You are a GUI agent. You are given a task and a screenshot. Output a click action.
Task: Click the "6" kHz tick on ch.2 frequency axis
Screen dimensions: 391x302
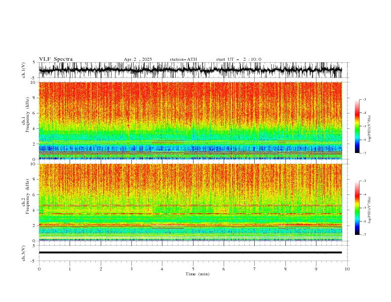coord(35,195)
